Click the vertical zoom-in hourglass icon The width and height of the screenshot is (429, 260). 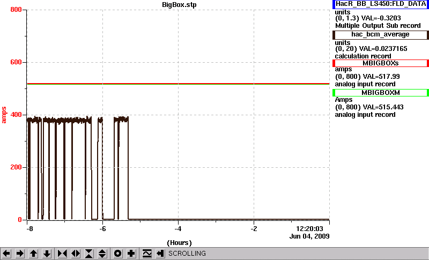click(x=89, y=254)
